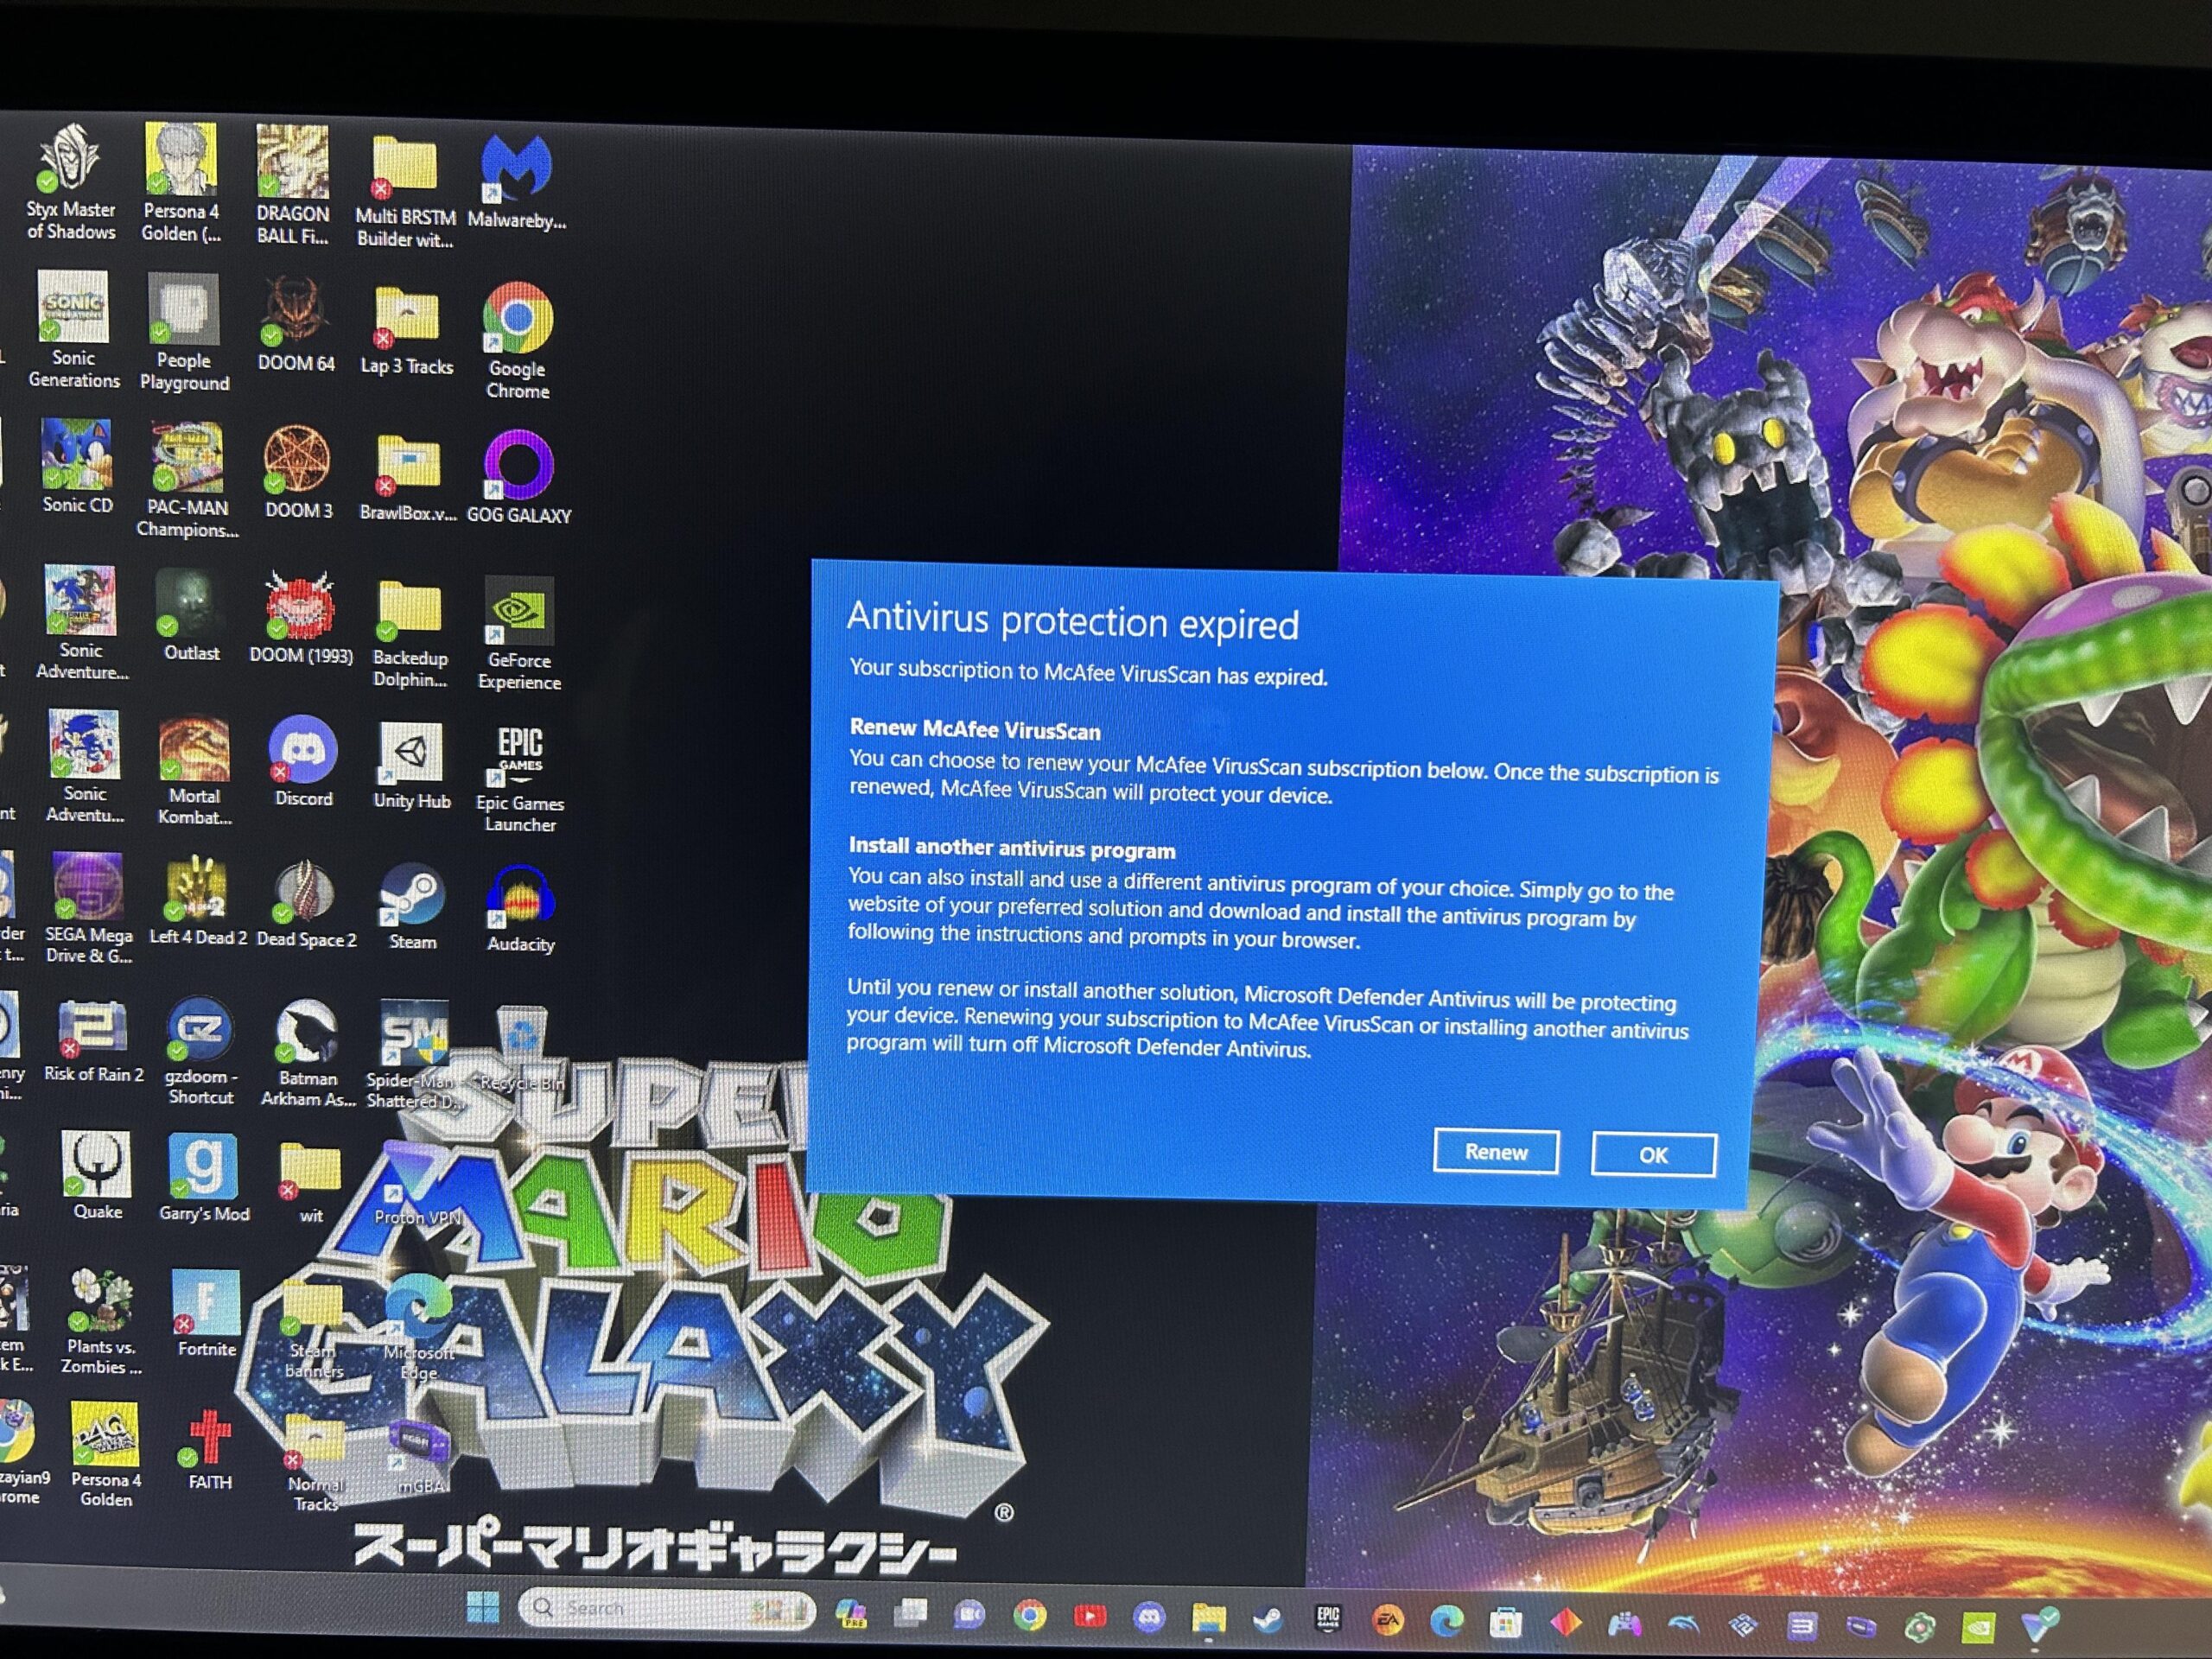Open Steam from the taskbar
Screen dimensions: 2212x1659
[1268, 1619]
